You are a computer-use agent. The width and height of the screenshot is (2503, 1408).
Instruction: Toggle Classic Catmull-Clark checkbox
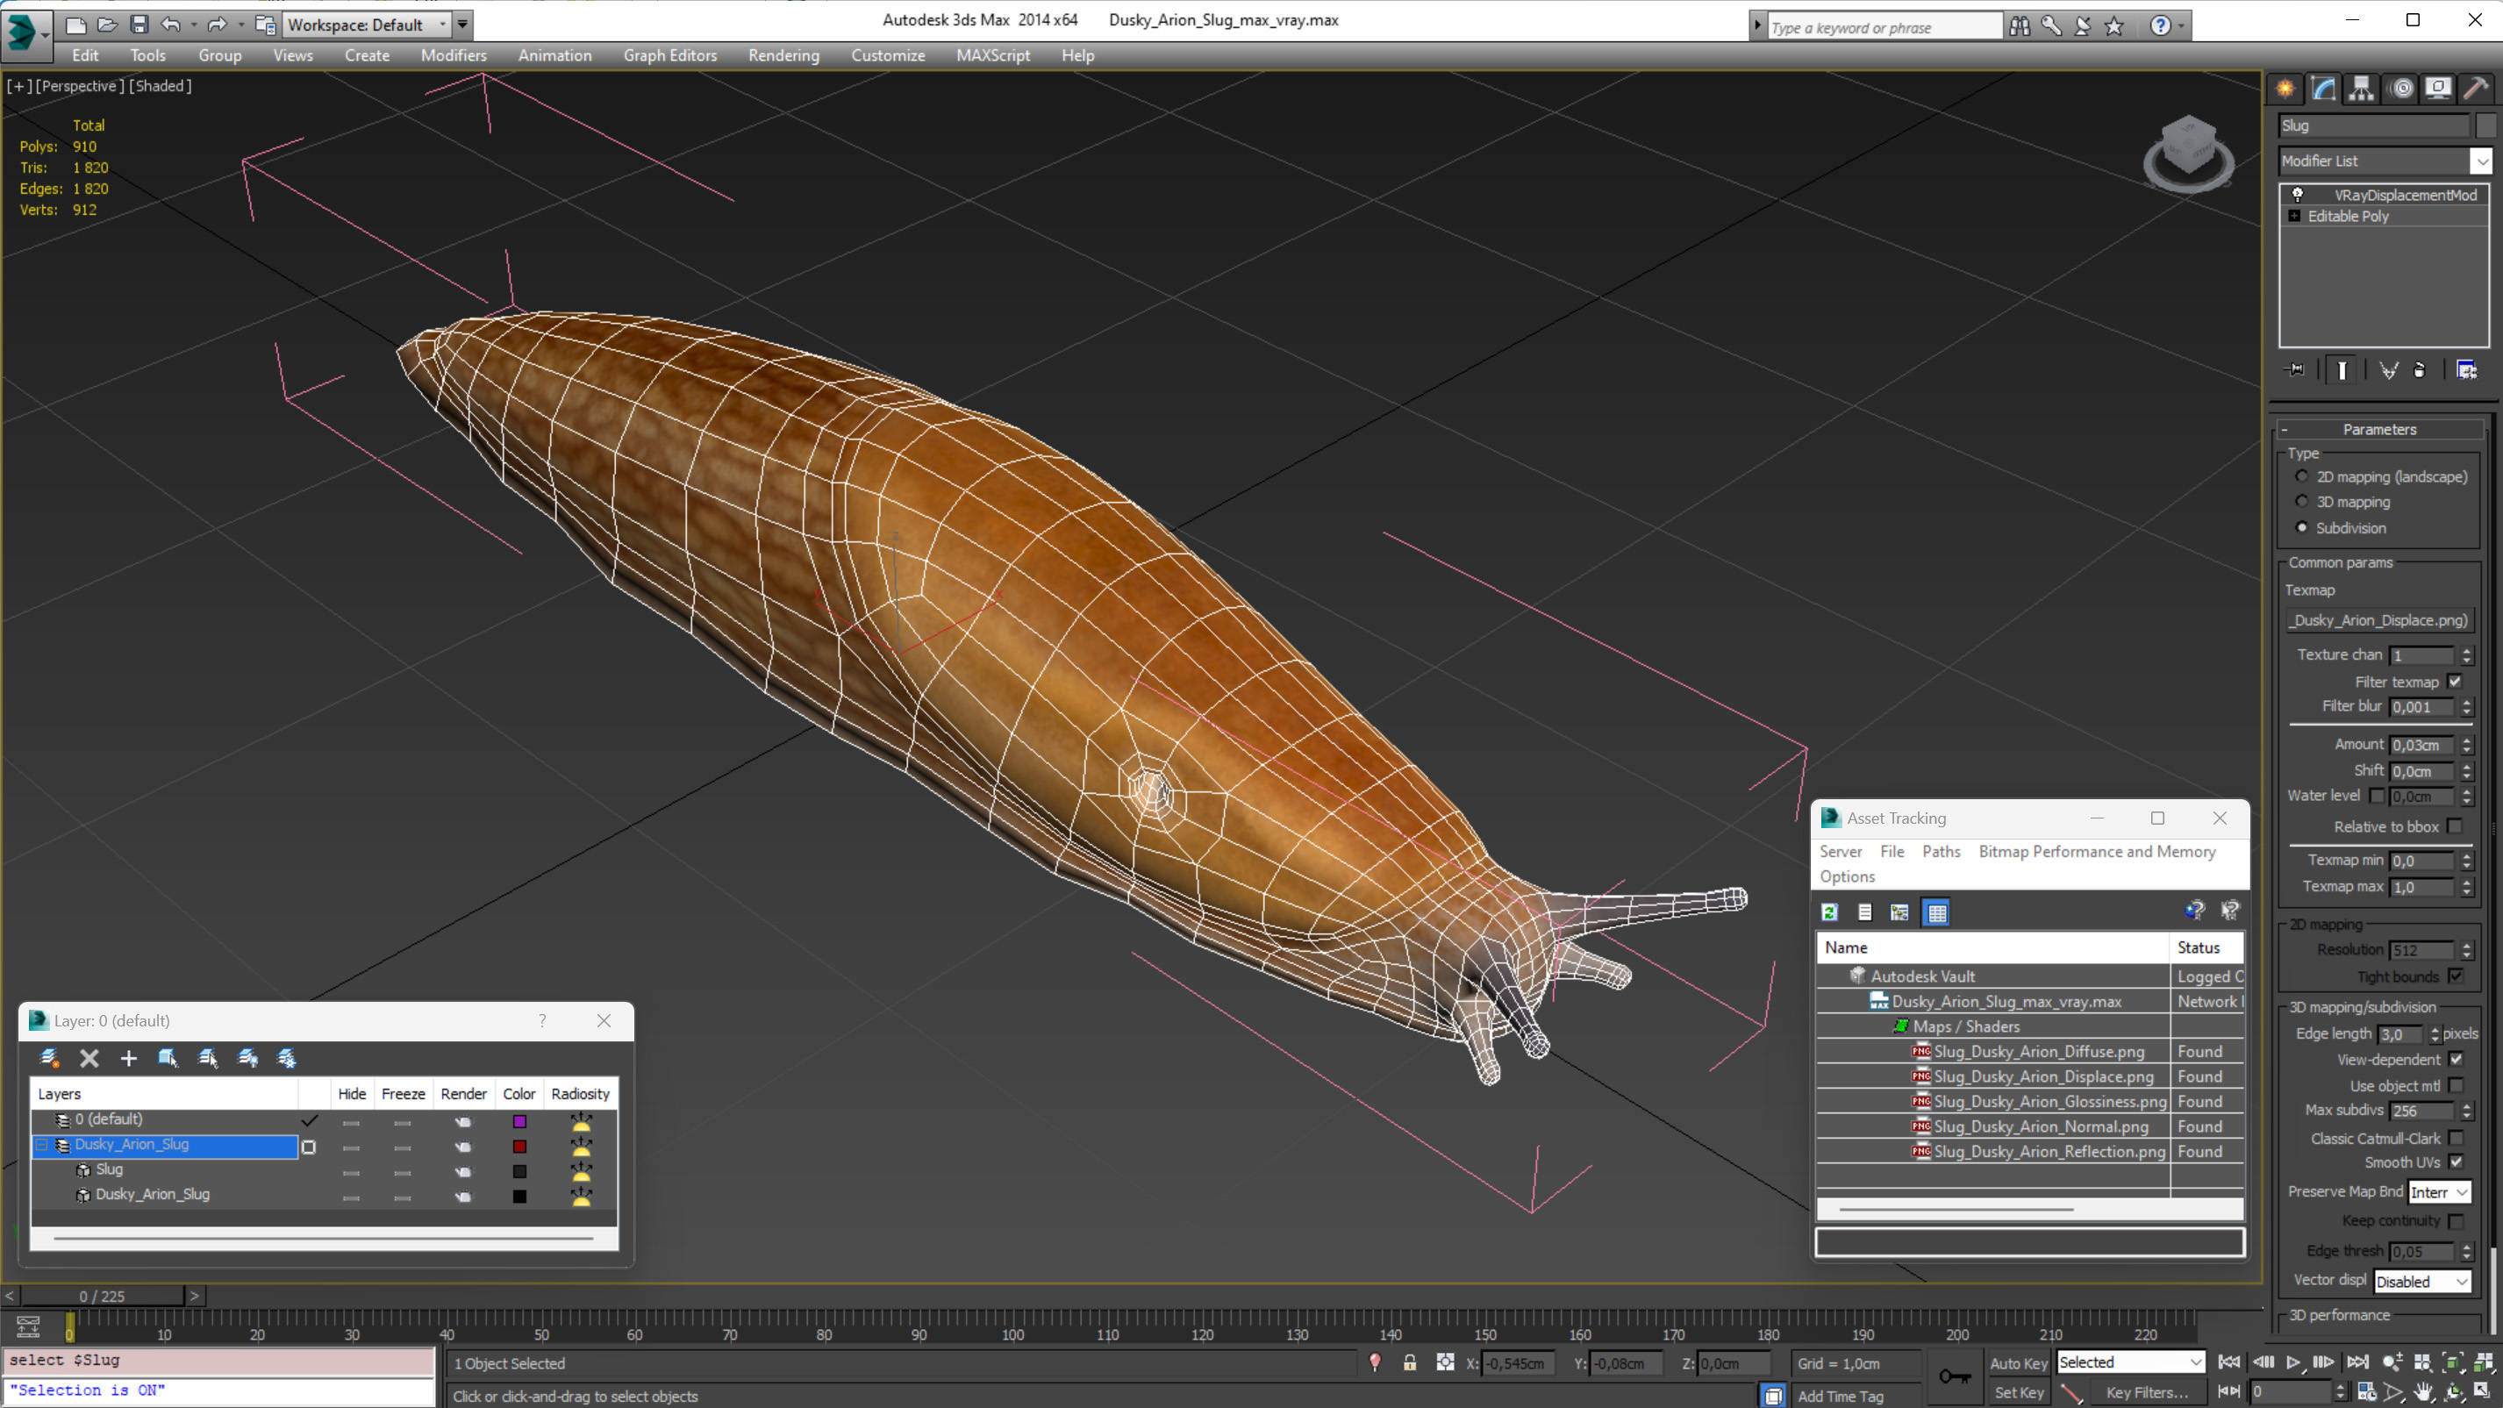[x=2457, y=1138]
